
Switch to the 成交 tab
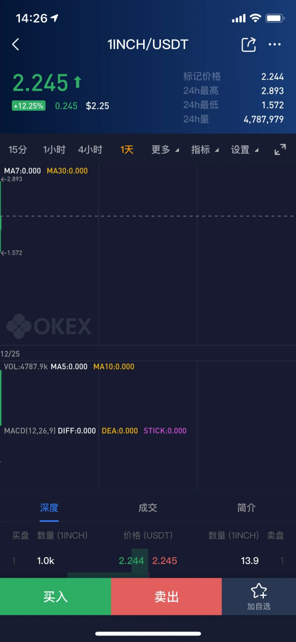point(148,508)
